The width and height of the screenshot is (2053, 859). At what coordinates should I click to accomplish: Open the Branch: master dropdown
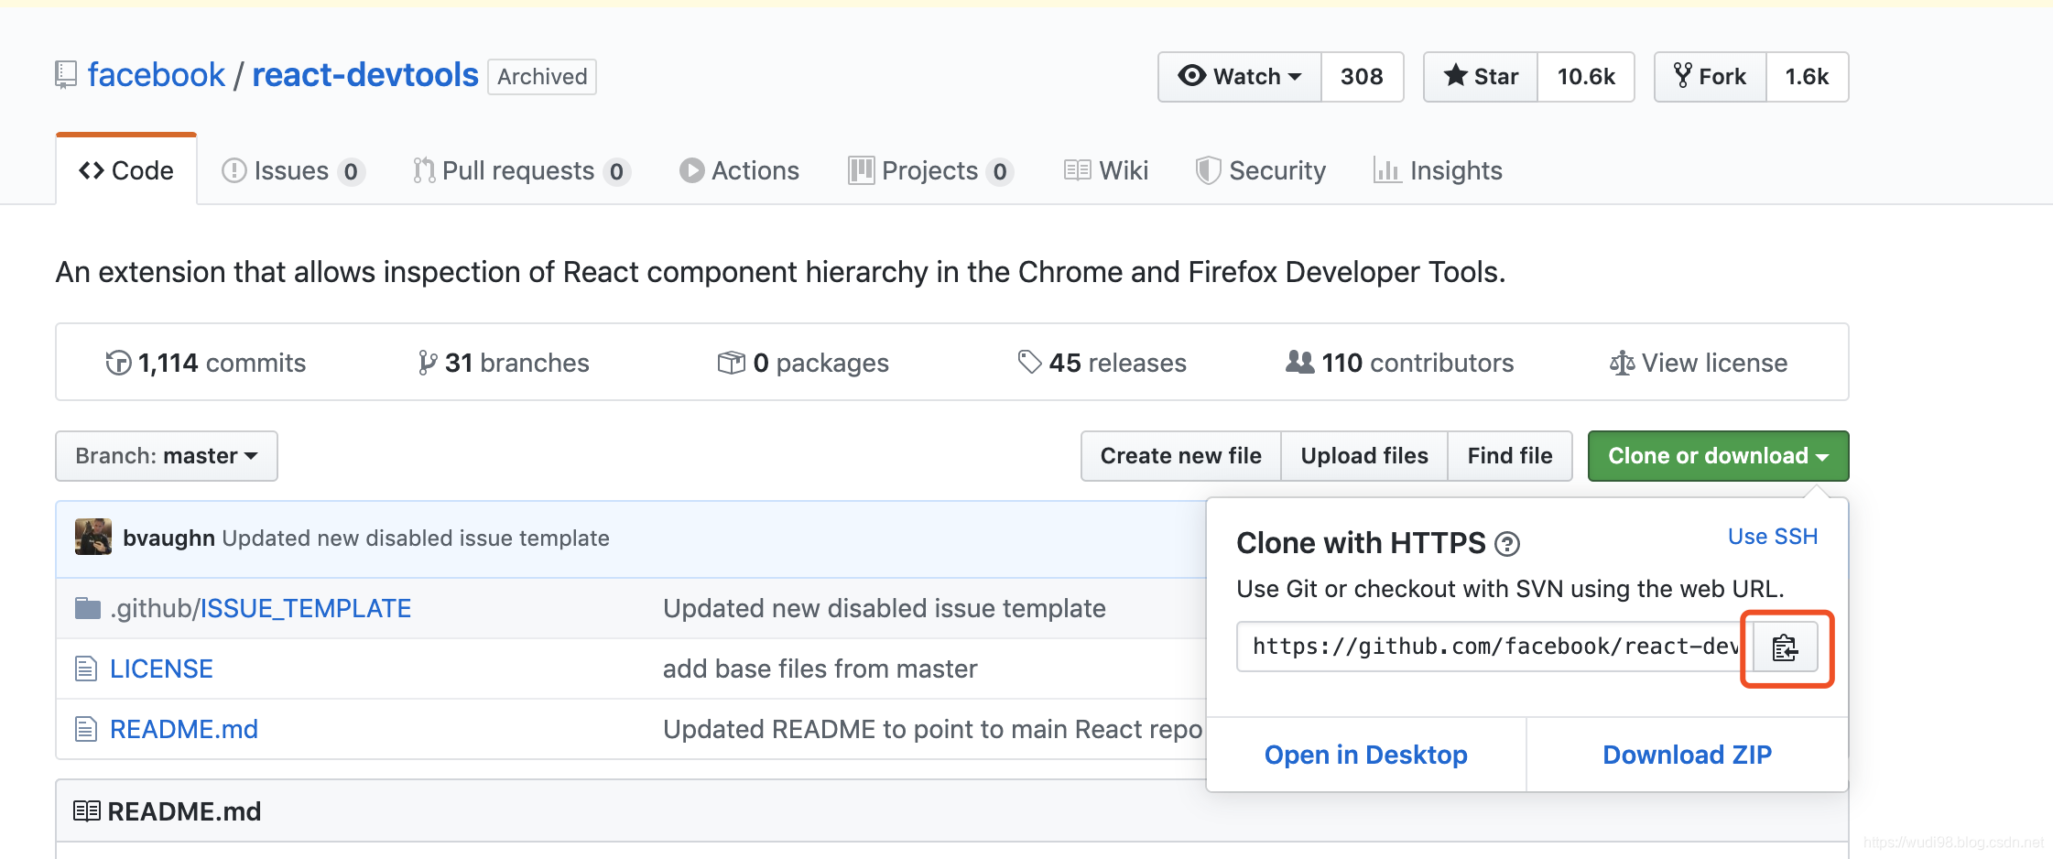167,456
